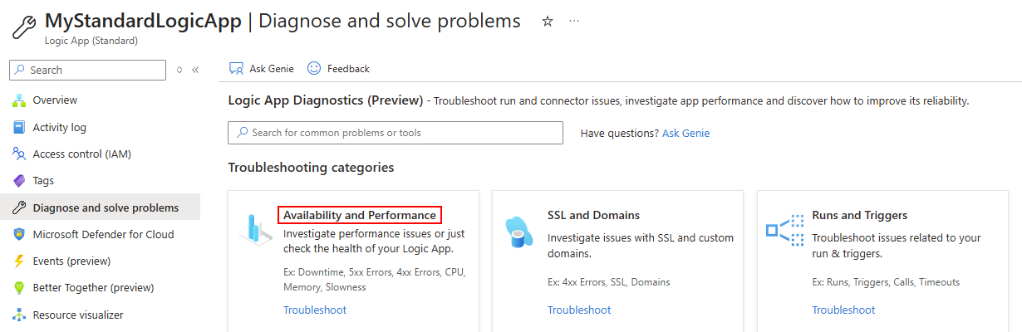The image size is (1022, 332).
Task: Search for common problems or tools
Action: [396, 133]
